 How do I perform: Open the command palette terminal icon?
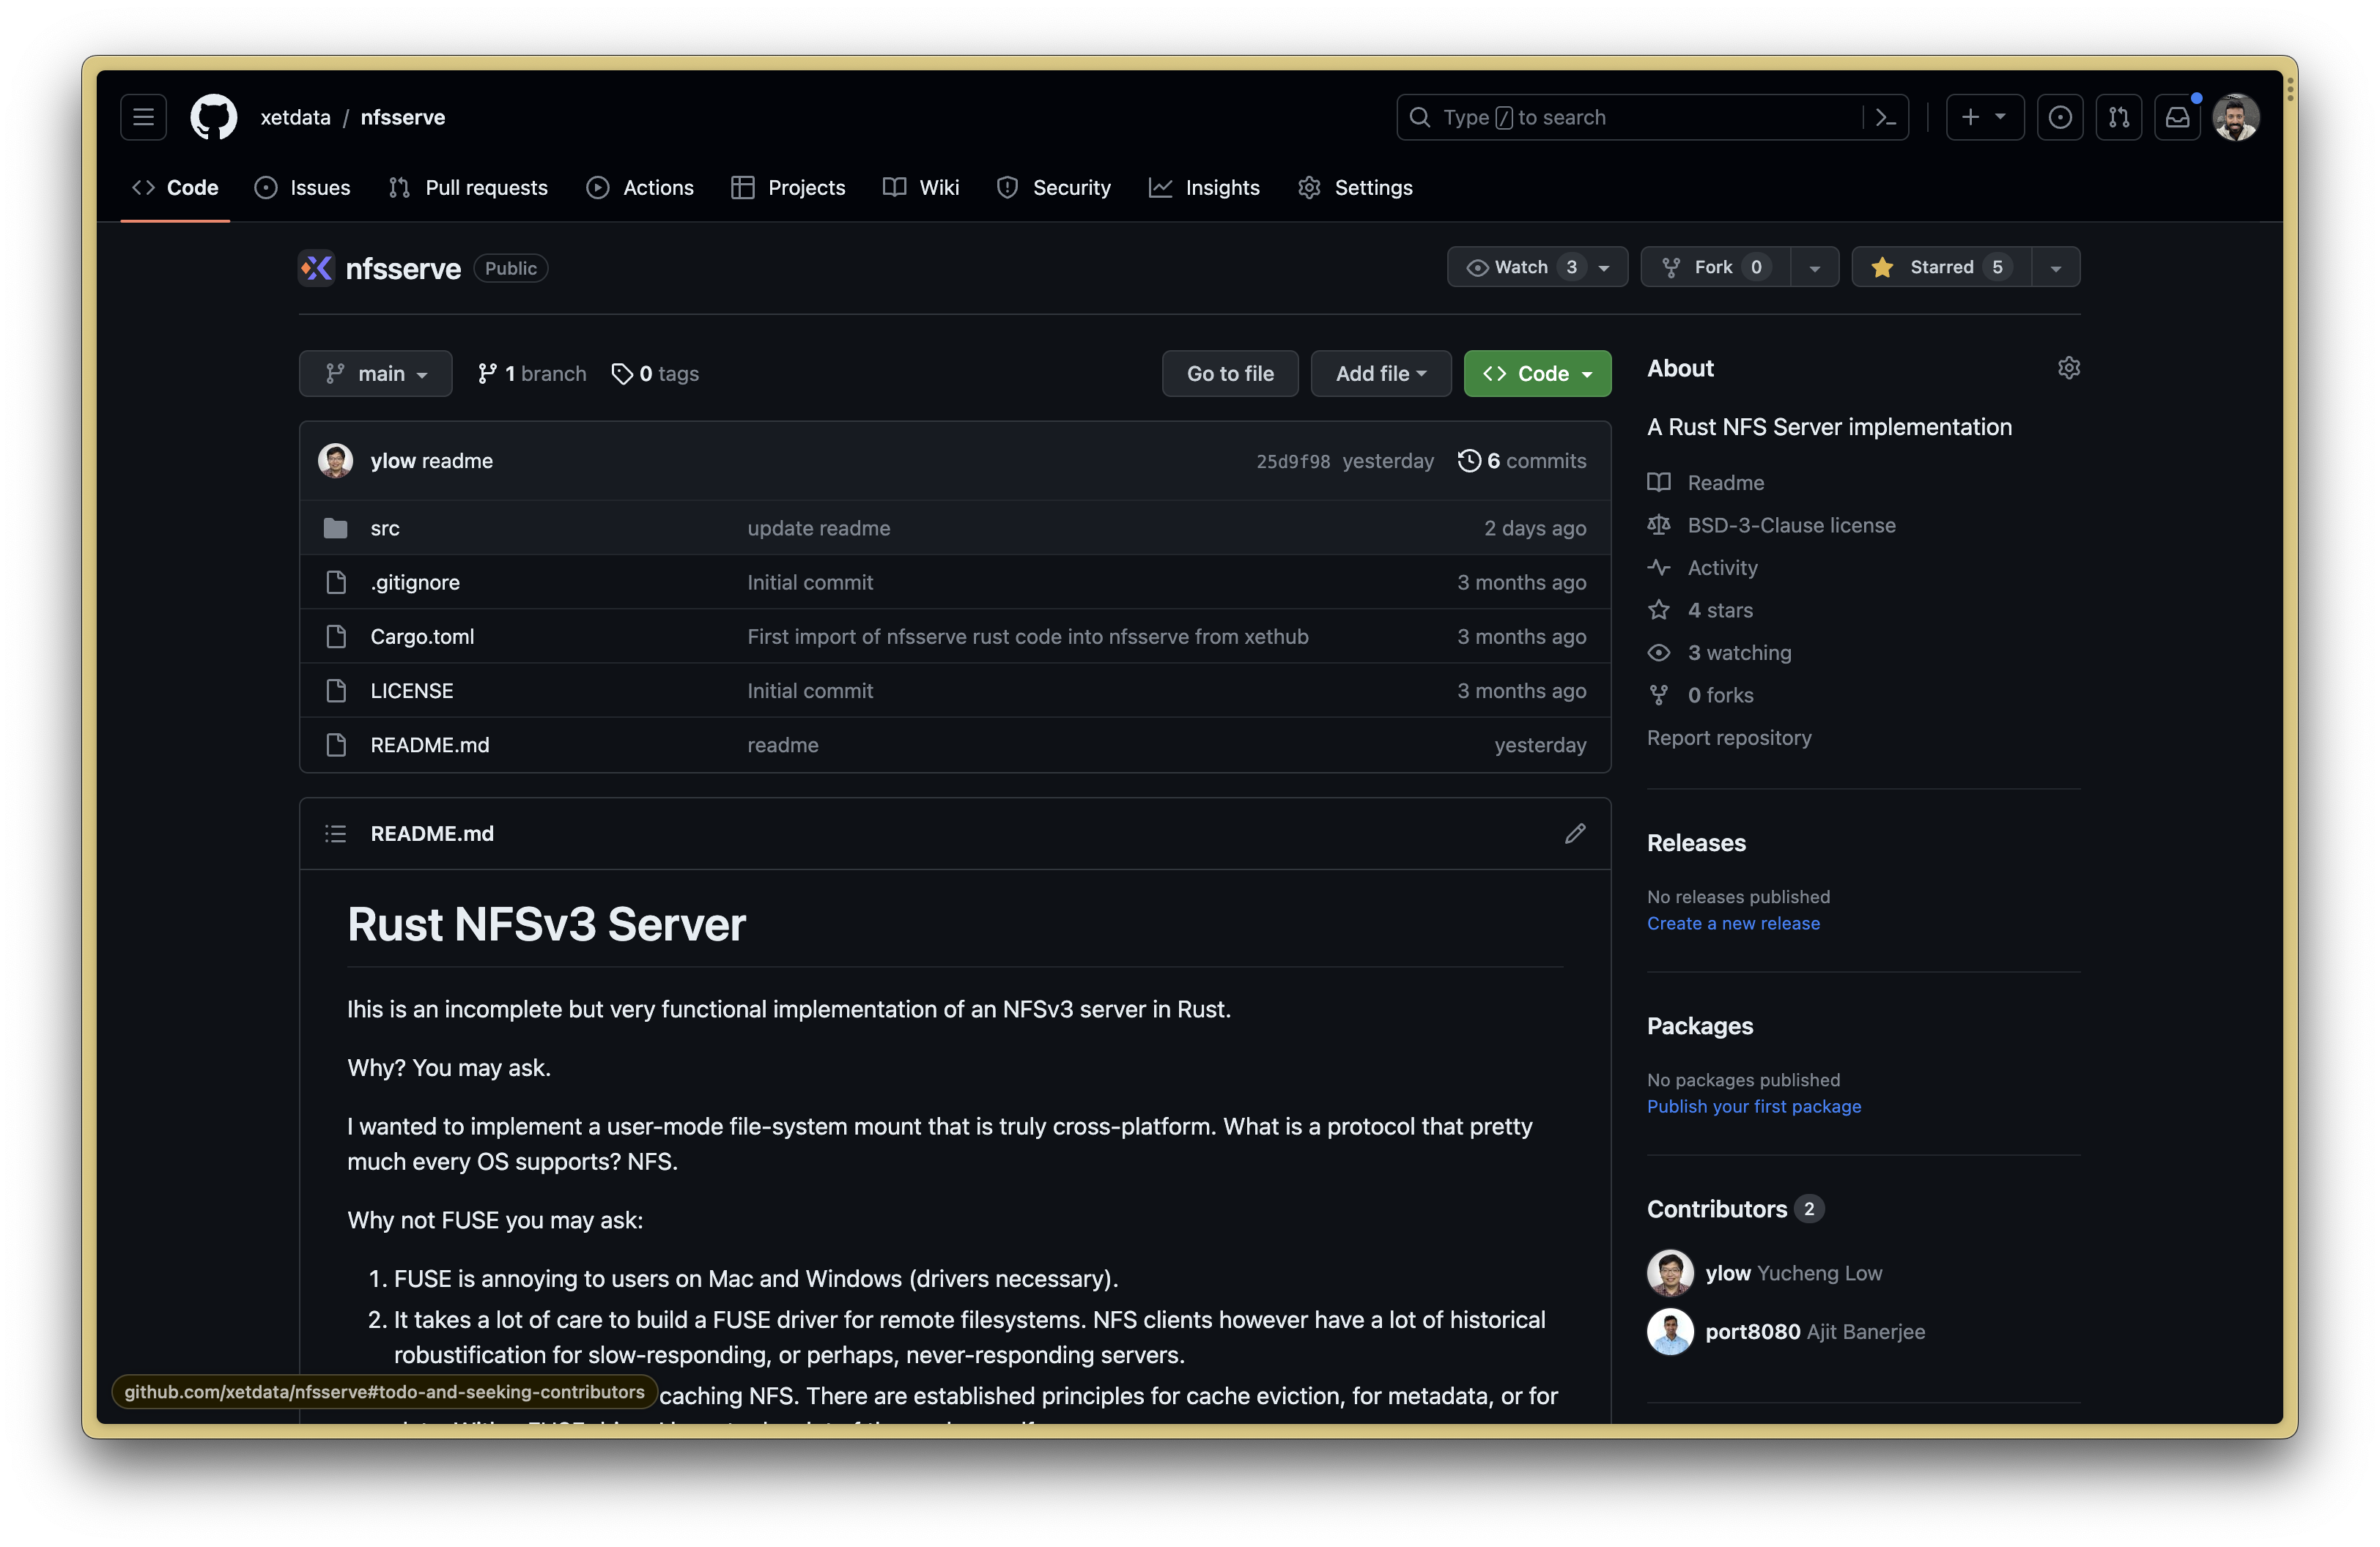coord(1886,117)
